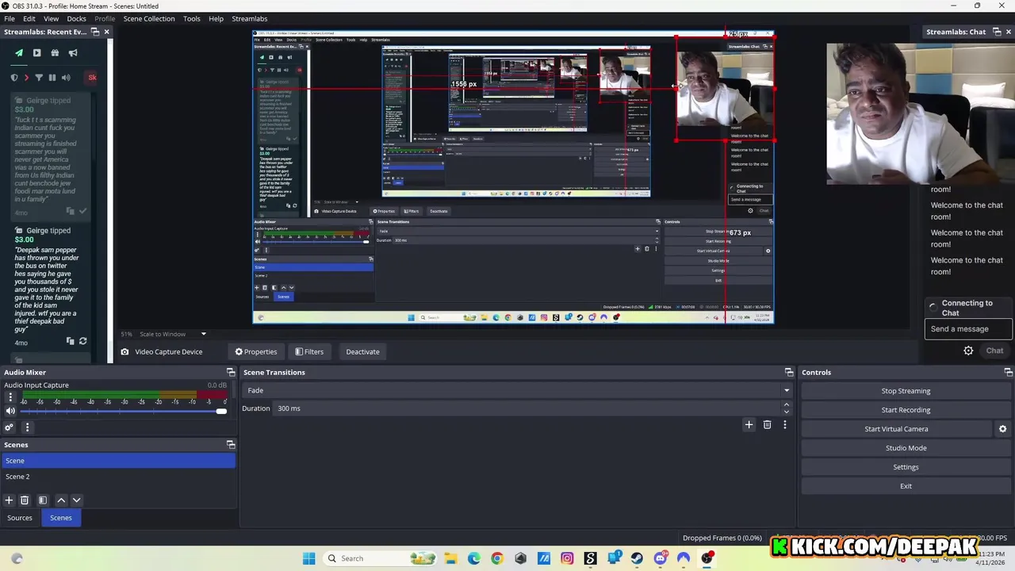1015x571 pixels.
Task: Replay the second Geirge tip alert
Action: coord(82,341)
